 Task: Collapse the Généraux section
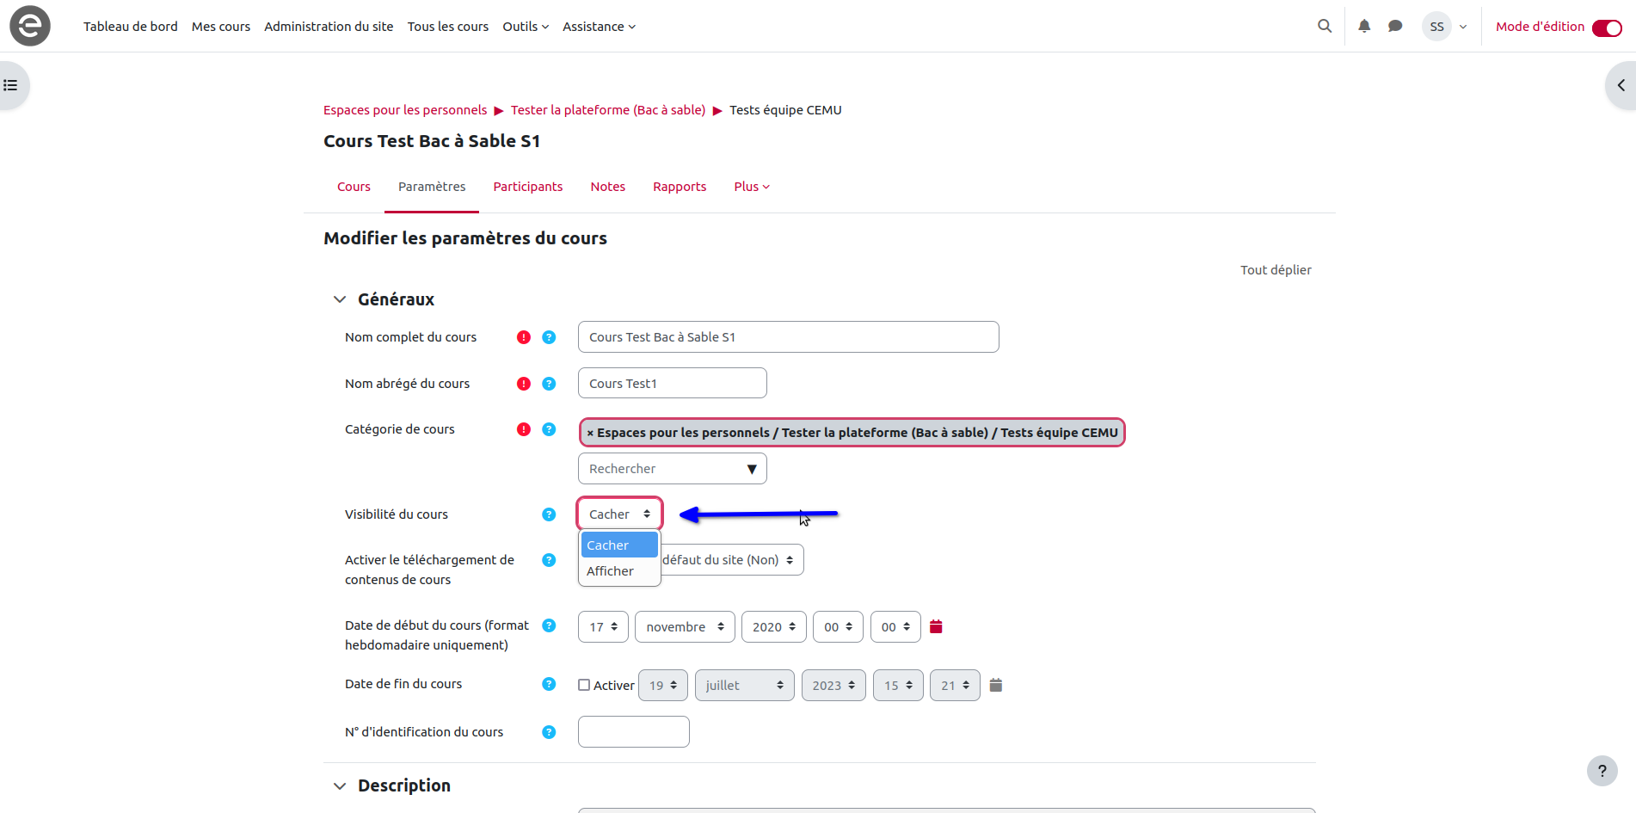click(x=340, y=299)
